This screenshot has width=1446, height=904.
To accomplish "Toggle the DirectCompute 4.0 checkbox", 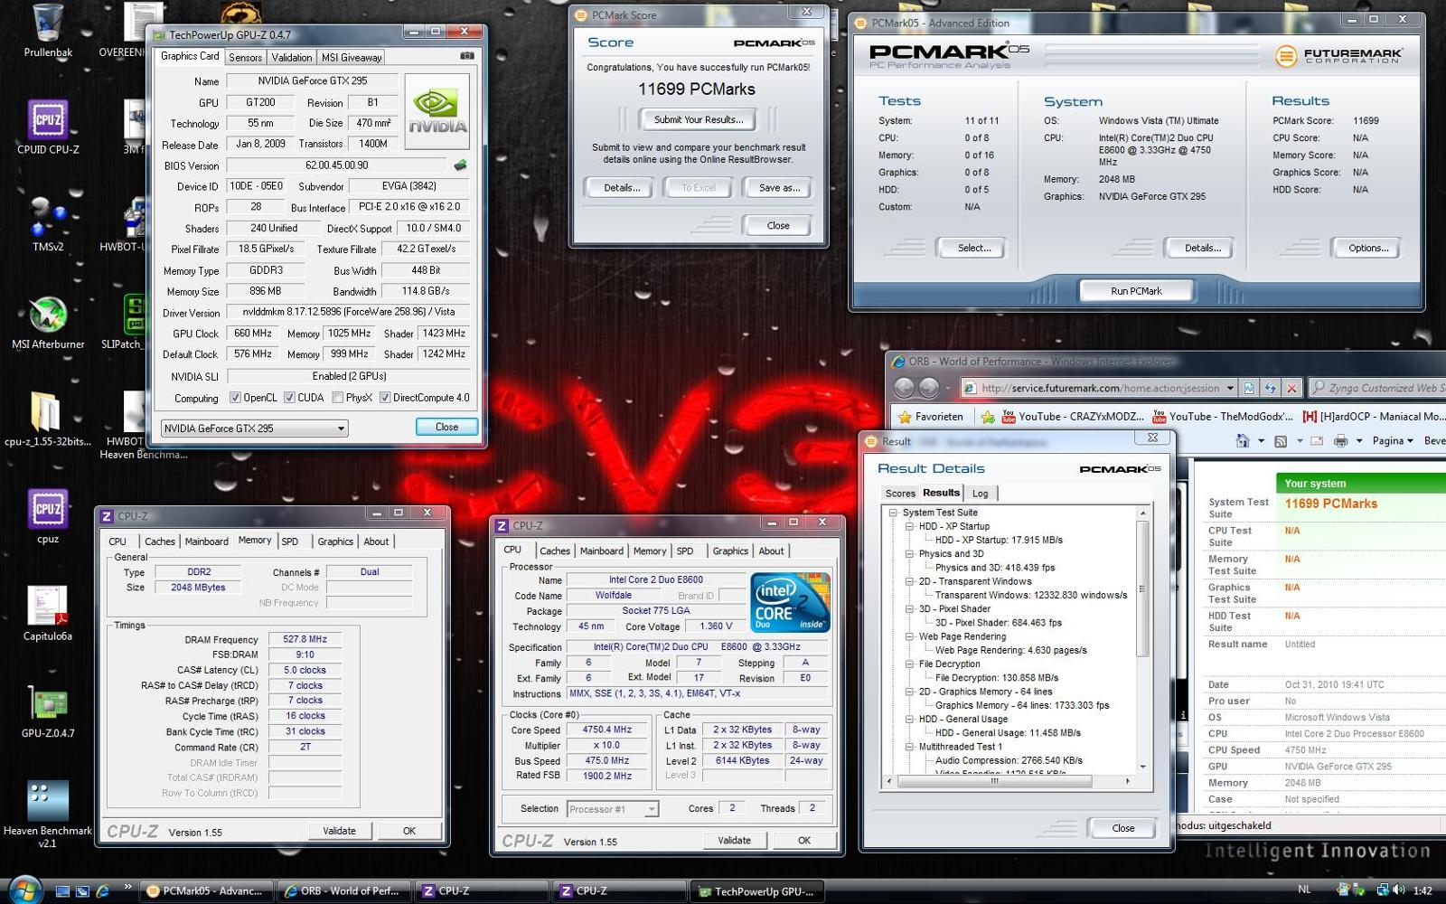I will (x=384, y=398).
